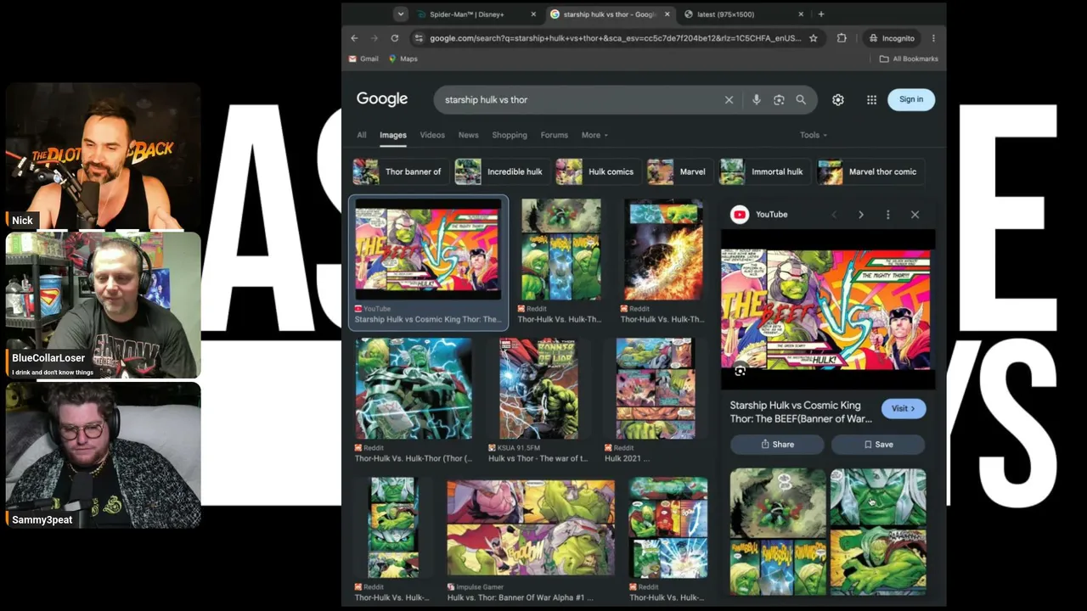Reload the current page
Screen dimensions: 1087x611
(395, 38)
